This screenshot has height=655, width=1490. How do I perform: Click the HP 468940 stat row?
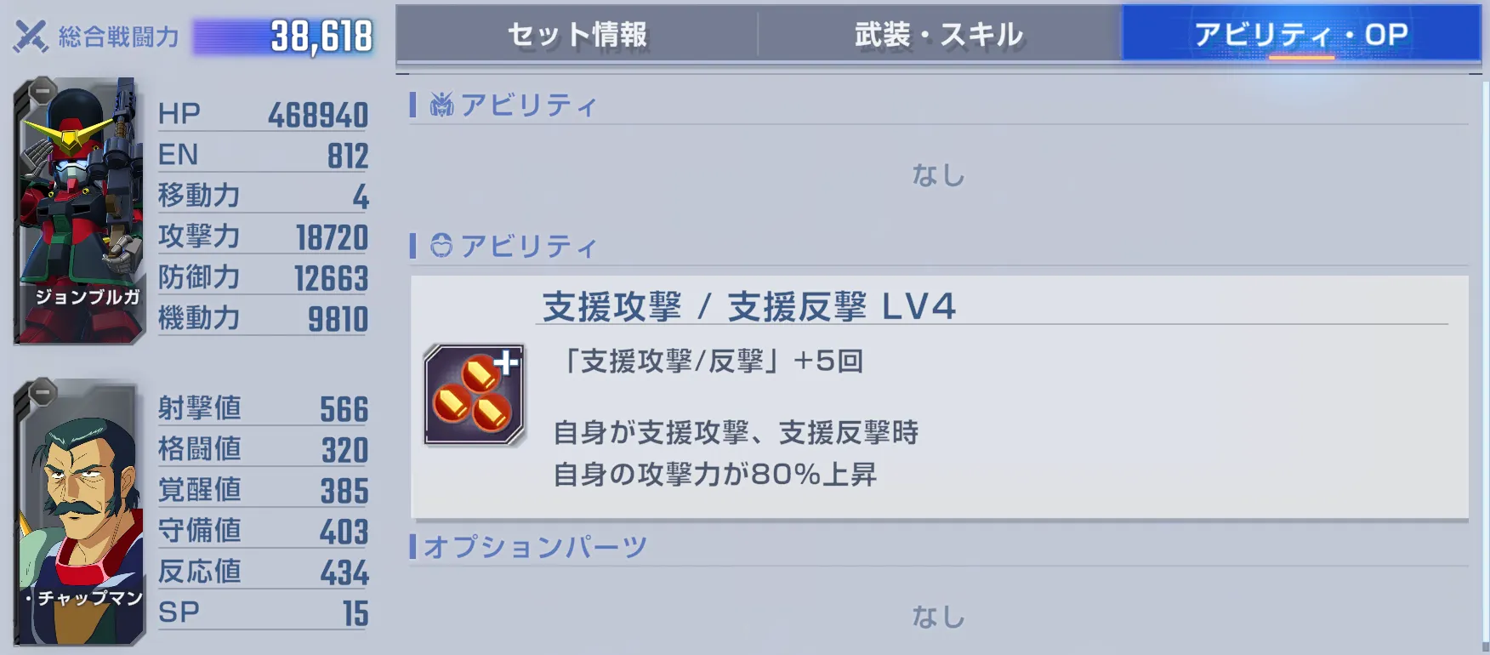[264, 114]
